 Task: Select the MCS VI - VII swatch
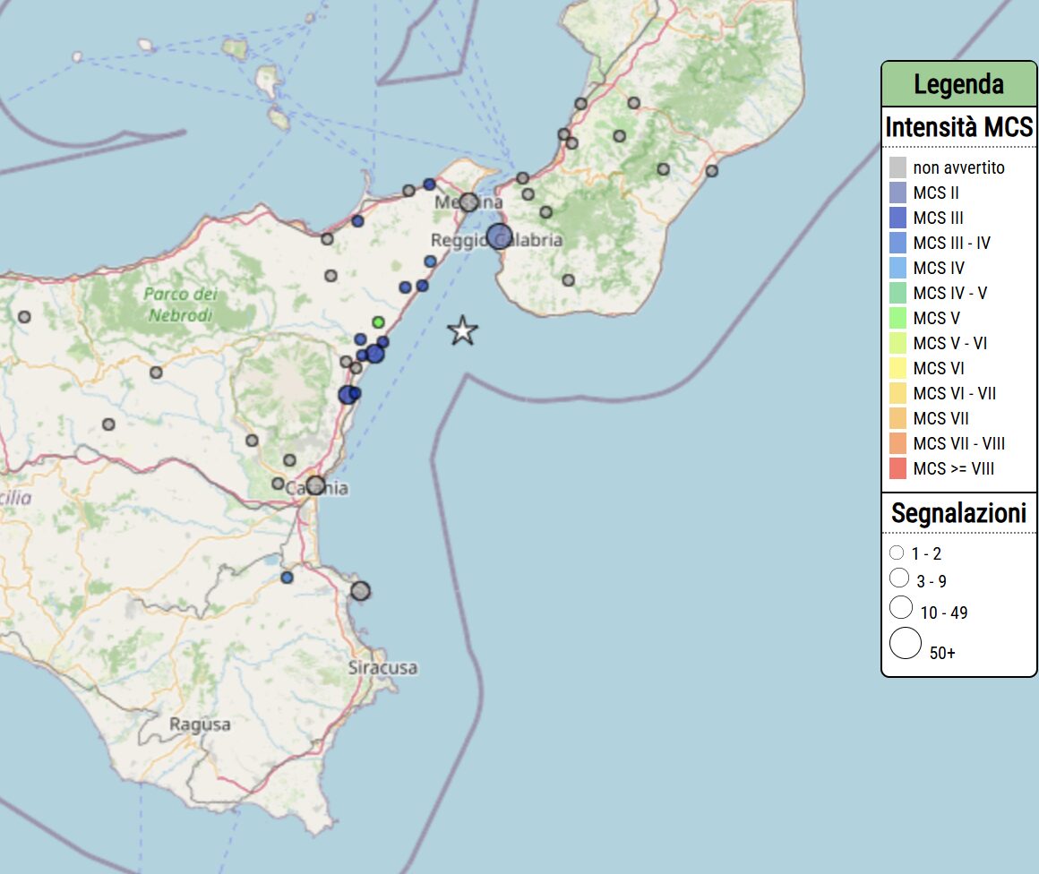897,393
